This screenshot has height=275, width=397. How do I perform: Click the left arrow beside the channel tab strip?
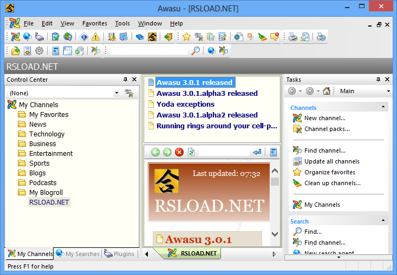147,254
